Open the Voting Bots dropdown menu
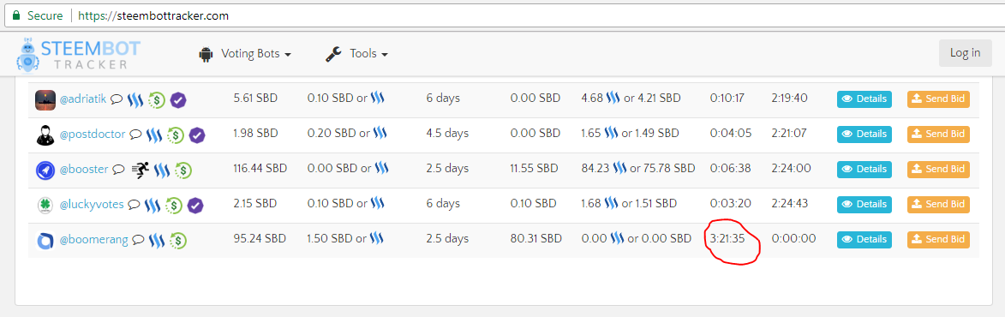1005x317 pixels. pos(255,54)
